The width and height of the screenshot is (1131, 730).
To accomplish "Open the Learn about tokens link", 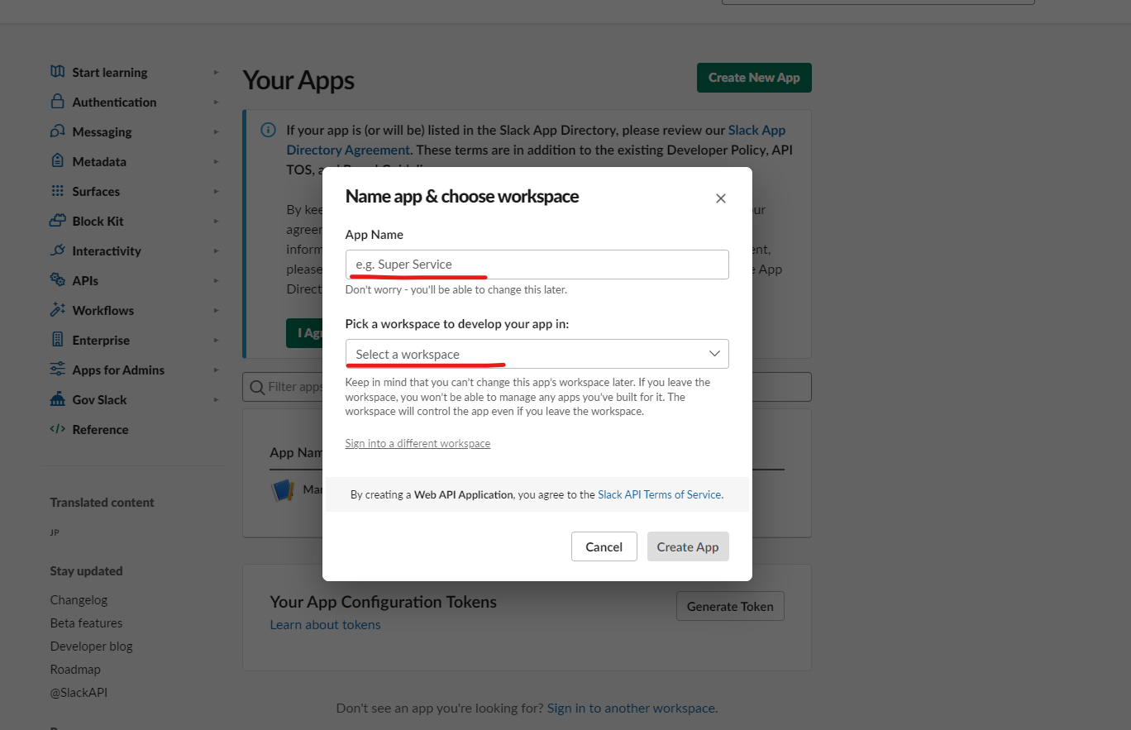I will pyautogui.click(x=326, y=625).
